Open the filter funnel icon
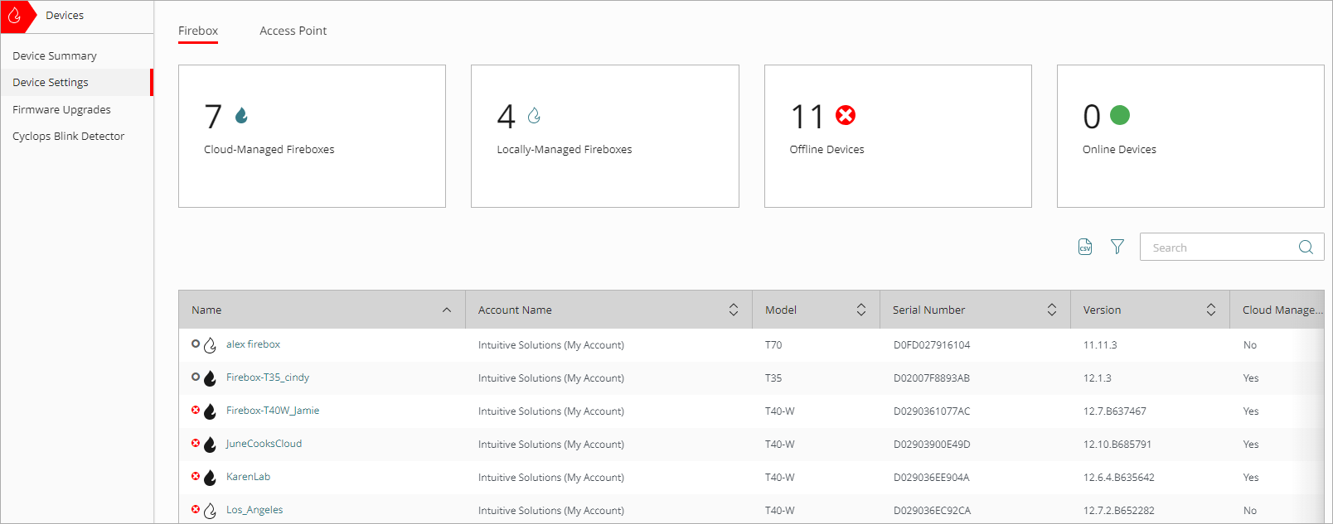This screenshot has height=524, width=1333. click(x=1117, y=247)
